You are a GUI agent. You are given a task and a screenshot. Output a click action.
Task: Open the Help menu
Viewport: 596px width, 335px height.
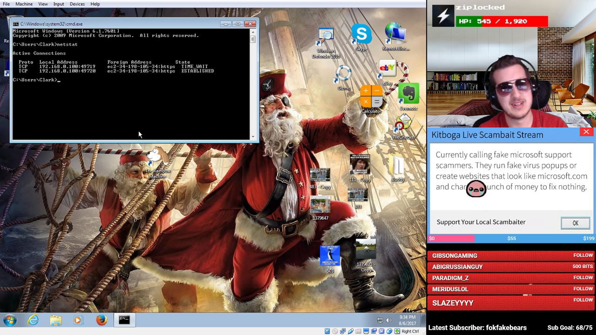point(95,4)
